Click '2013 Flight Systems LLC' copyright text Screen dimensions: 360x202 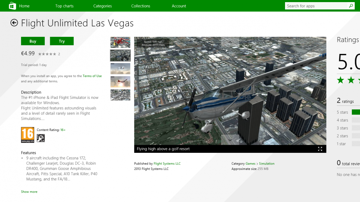click(x=151, y=169)
